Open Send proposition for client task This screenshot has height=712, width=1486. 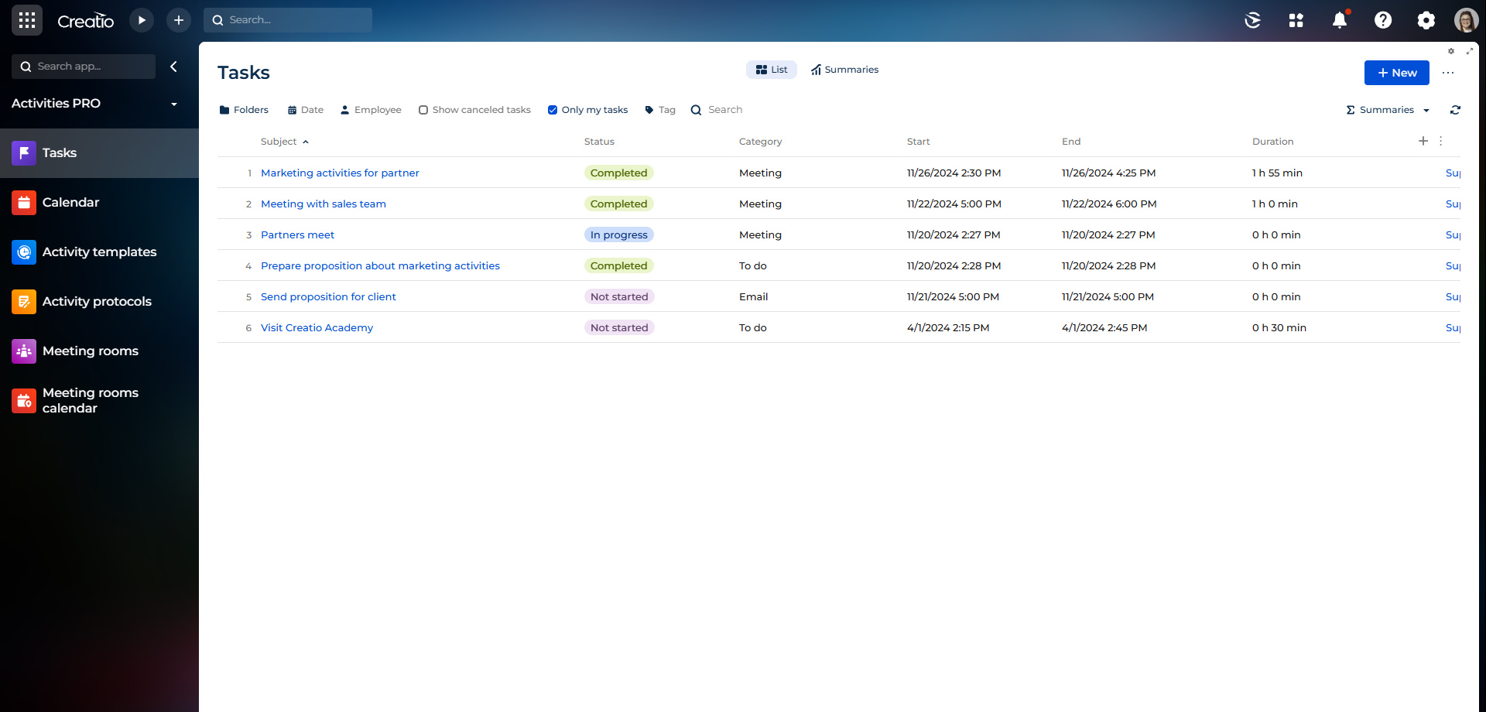pyautogui.click(x=328, y=296)
